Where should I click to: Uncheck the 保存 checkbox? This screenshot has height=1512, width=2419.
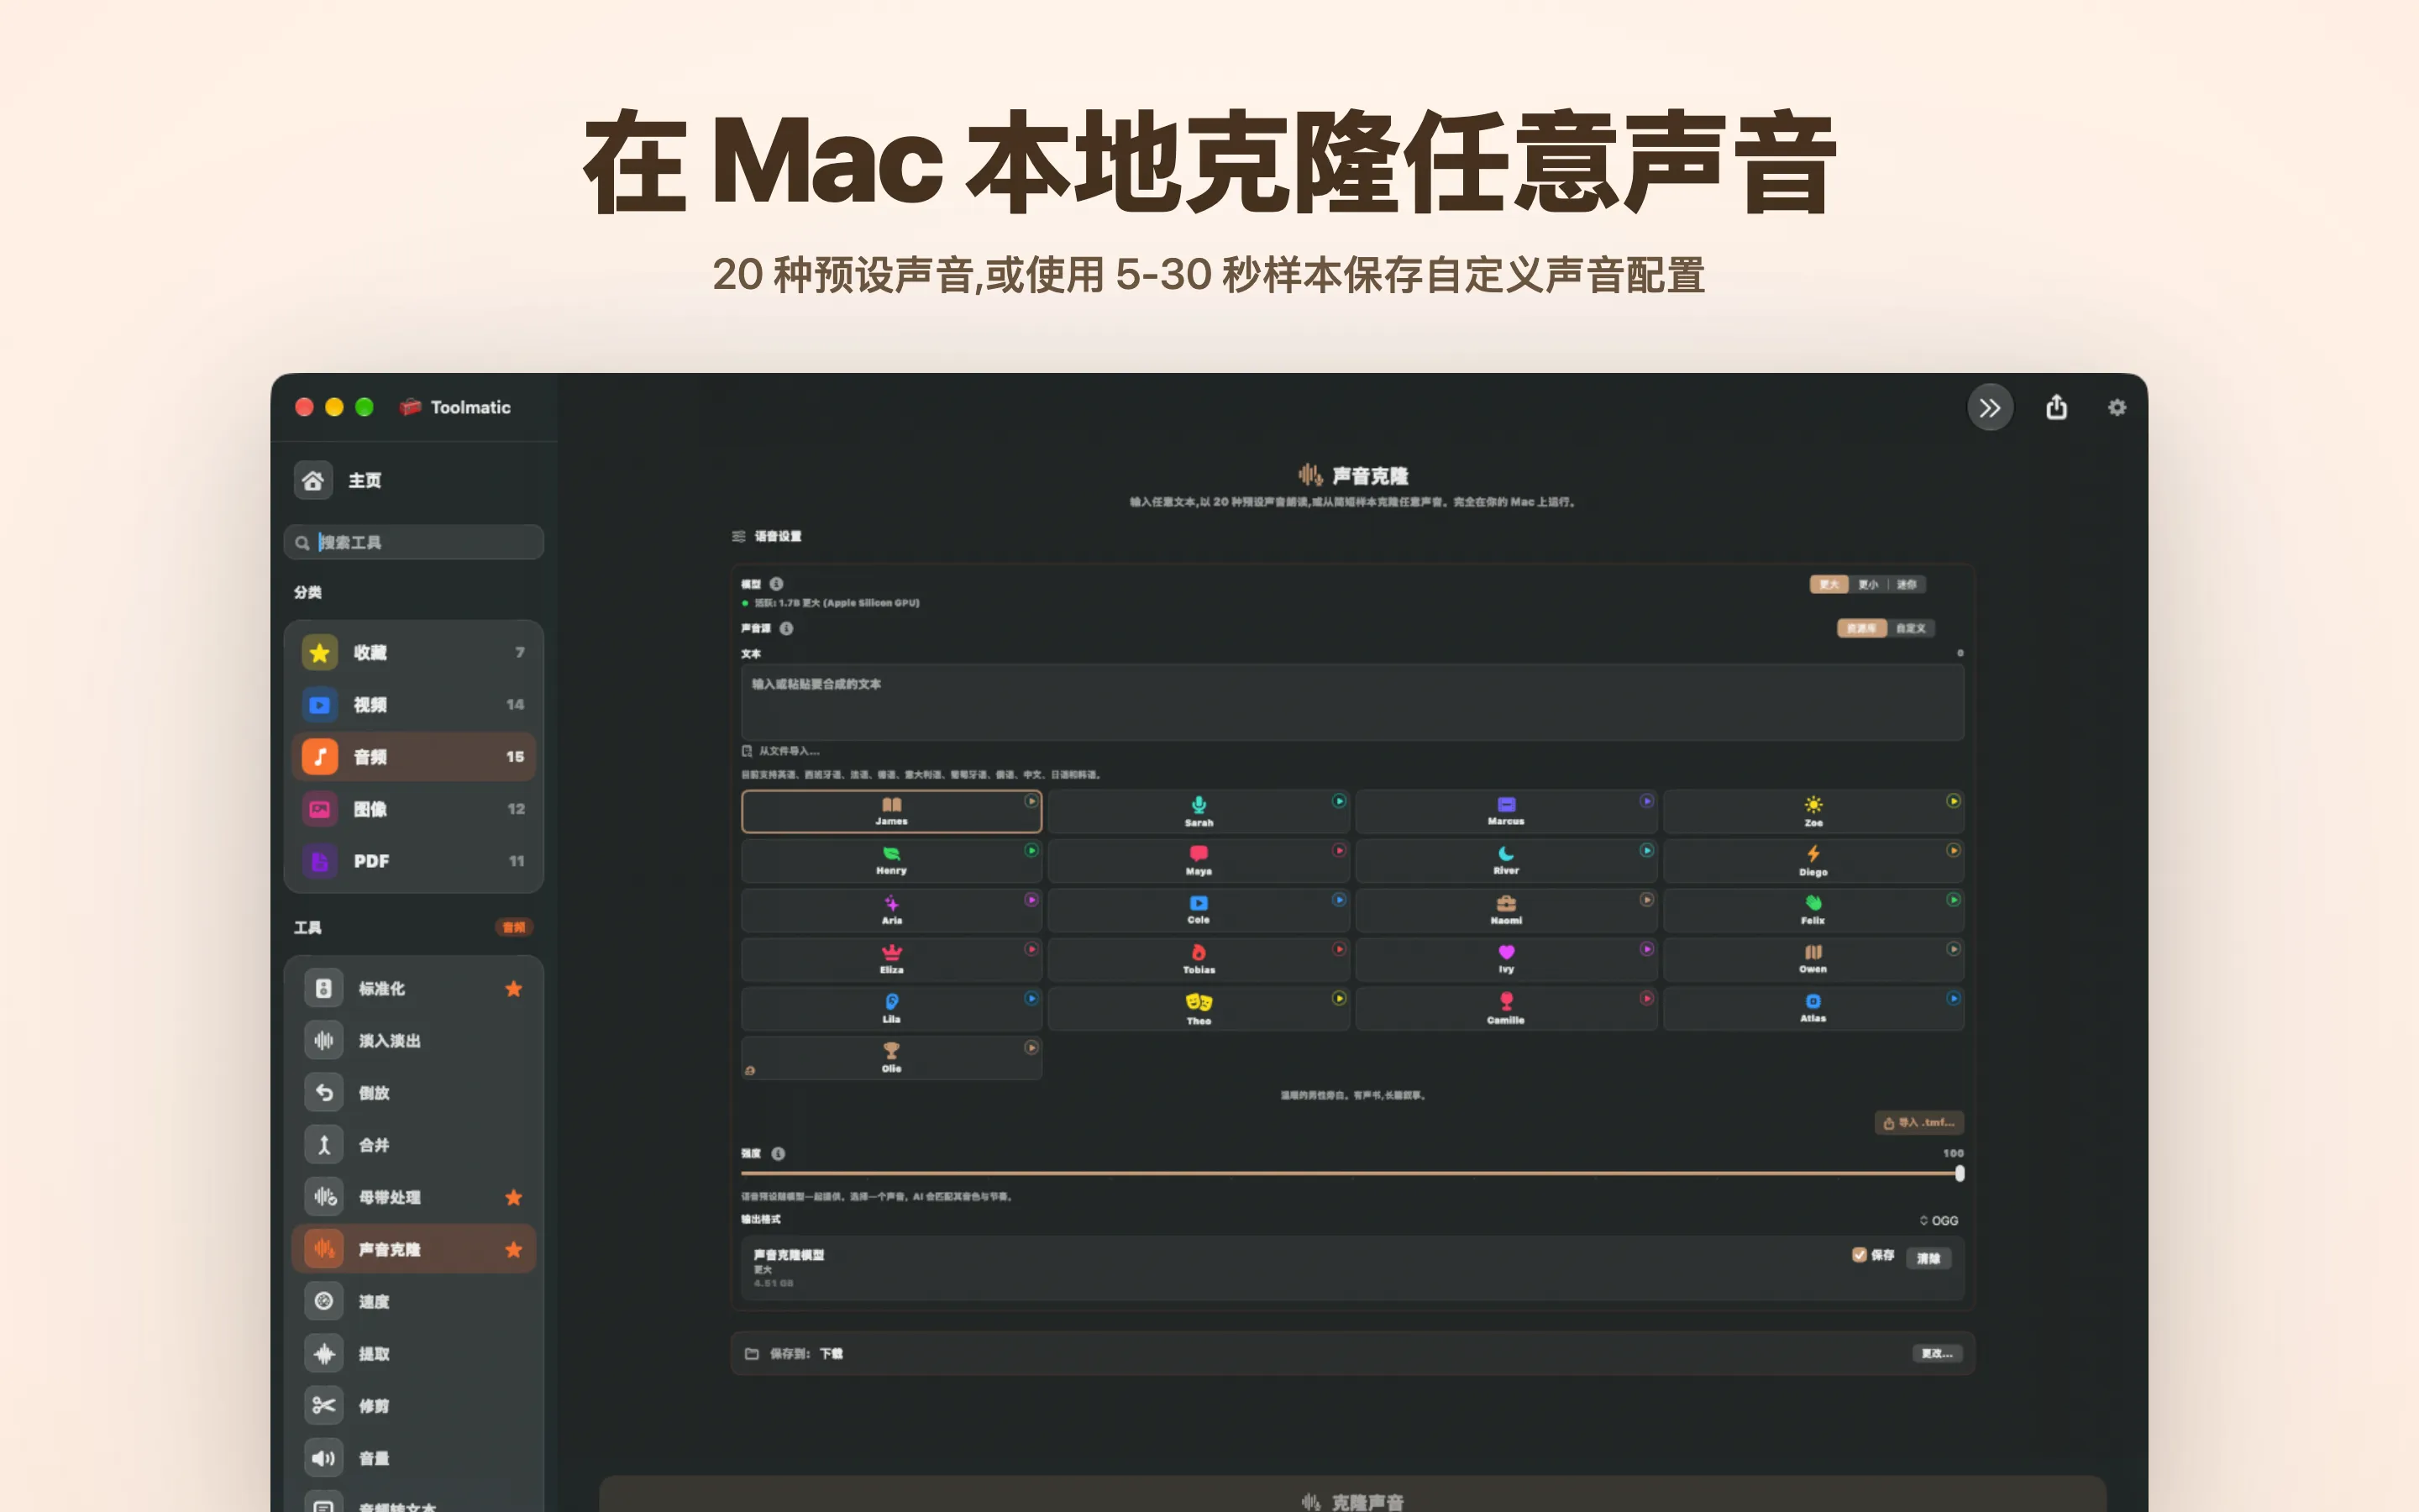[1860, 1254]
